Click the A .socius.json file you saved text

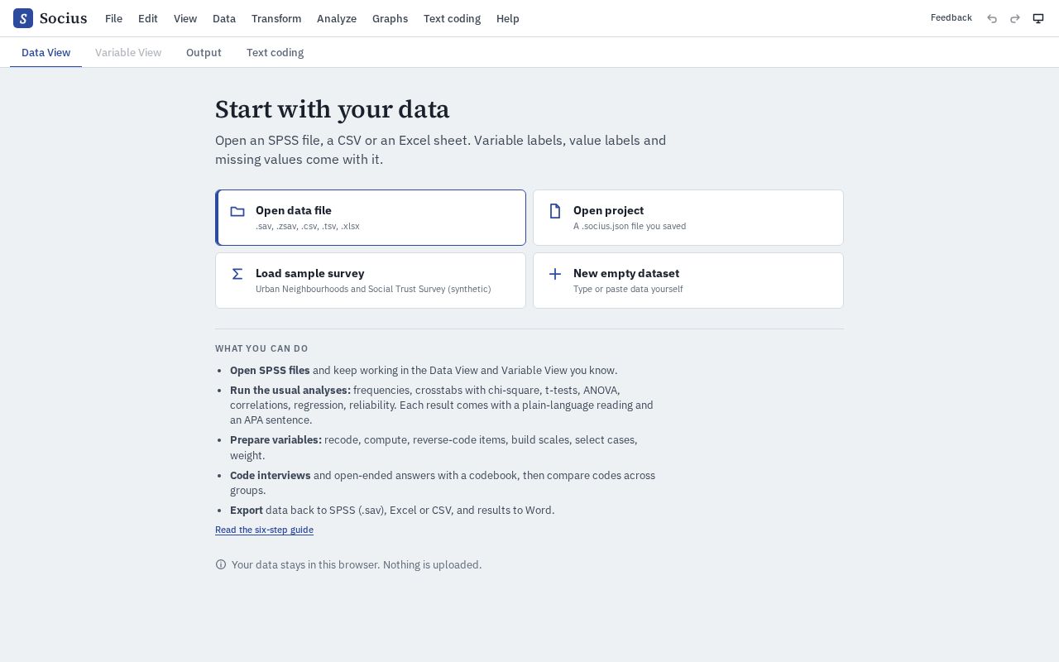point(630,226)
